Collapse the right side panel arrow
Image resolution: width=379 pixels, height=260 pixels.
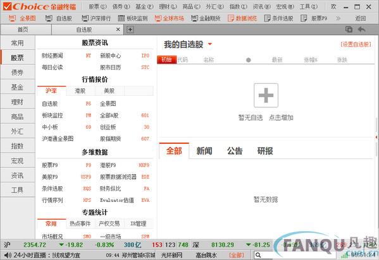376,137
